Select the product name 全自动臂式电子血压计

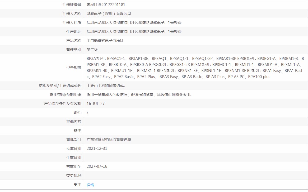pyautogui.click(x=105, y=41)
